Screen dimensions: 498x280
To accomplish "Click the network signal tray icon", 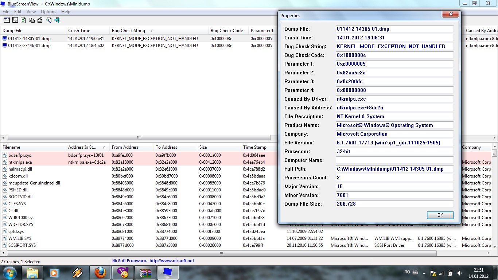I will [442, 273].
